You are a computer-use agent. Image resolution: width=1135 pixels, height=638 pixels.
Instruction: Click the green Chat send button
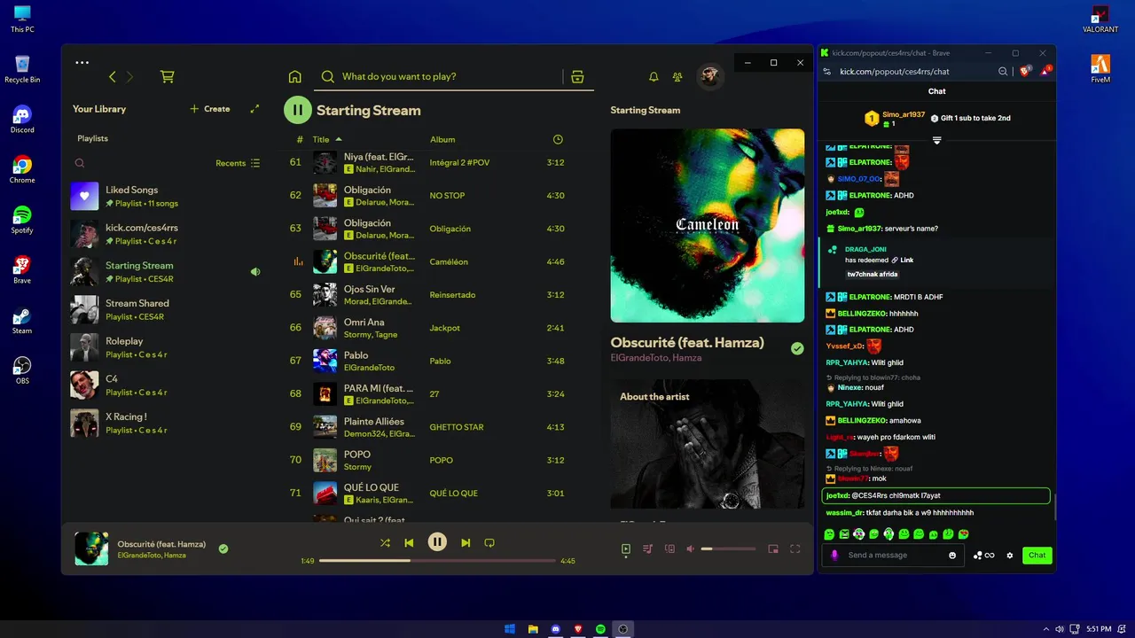(1037, 556)
